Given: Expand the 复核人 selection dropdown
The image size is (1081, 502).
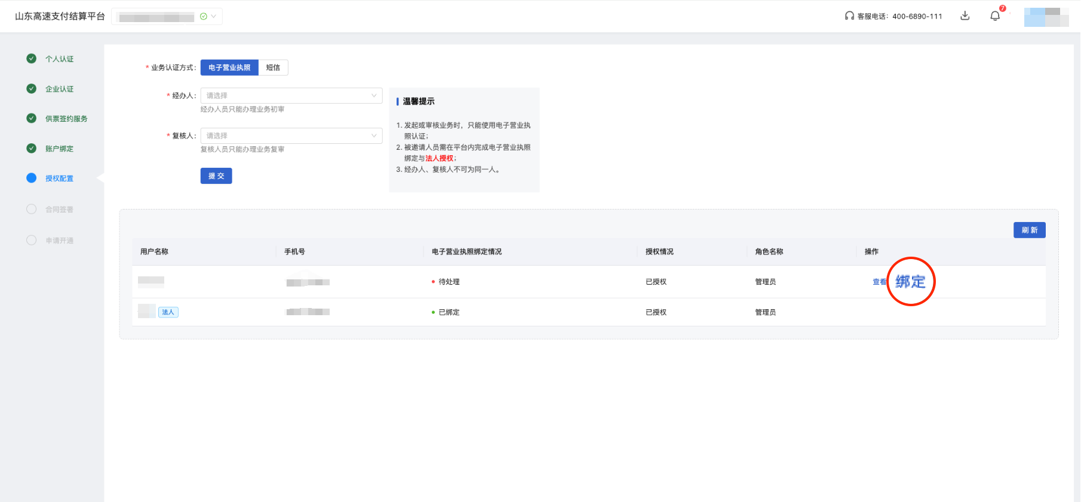Looking at the screenshot, I should coord(291,135).
